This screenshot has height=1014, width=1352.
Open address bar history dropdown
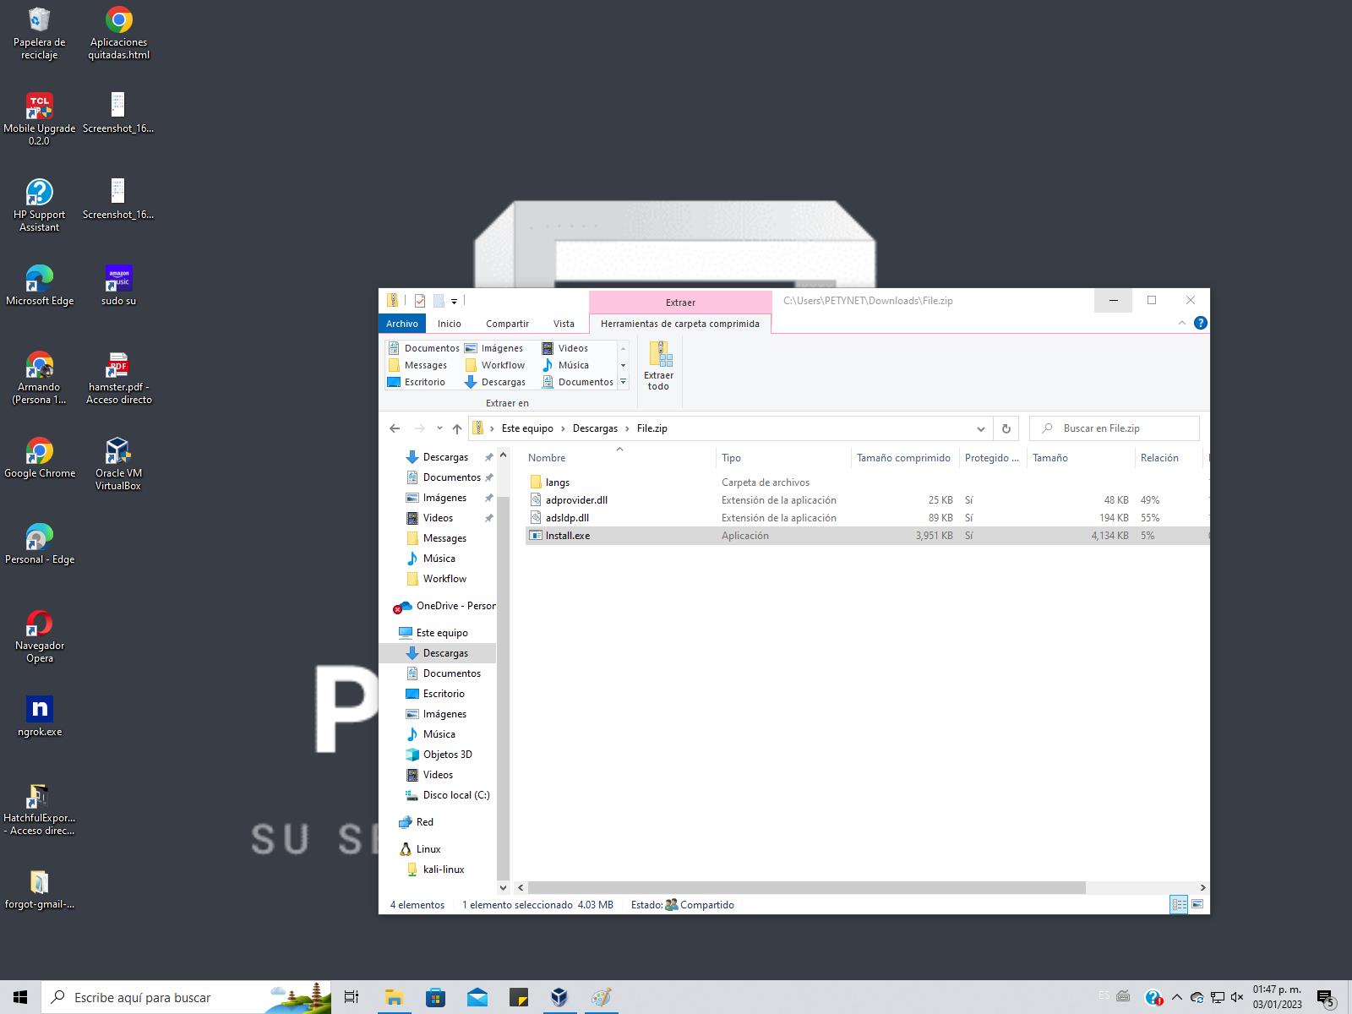980,428
